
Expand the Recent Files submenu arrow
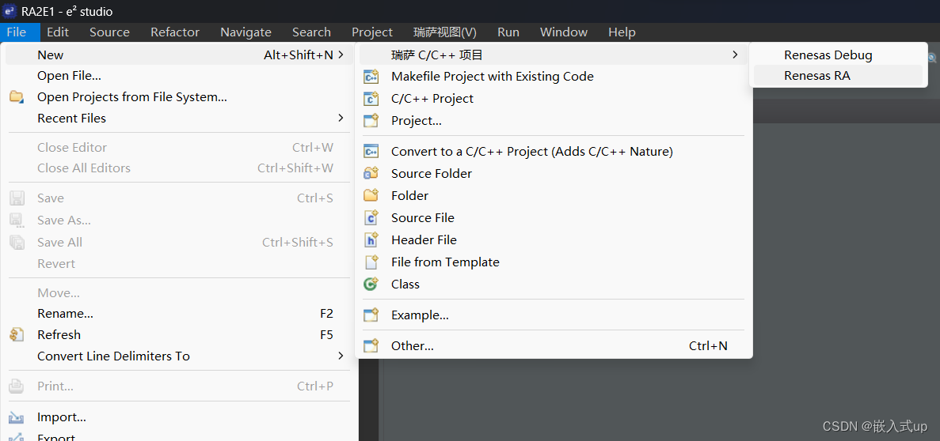tap(341, 118)
